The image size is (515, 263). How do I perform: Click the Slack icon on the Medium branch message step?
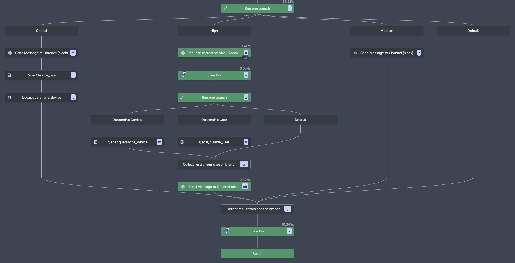click(355, 53)
